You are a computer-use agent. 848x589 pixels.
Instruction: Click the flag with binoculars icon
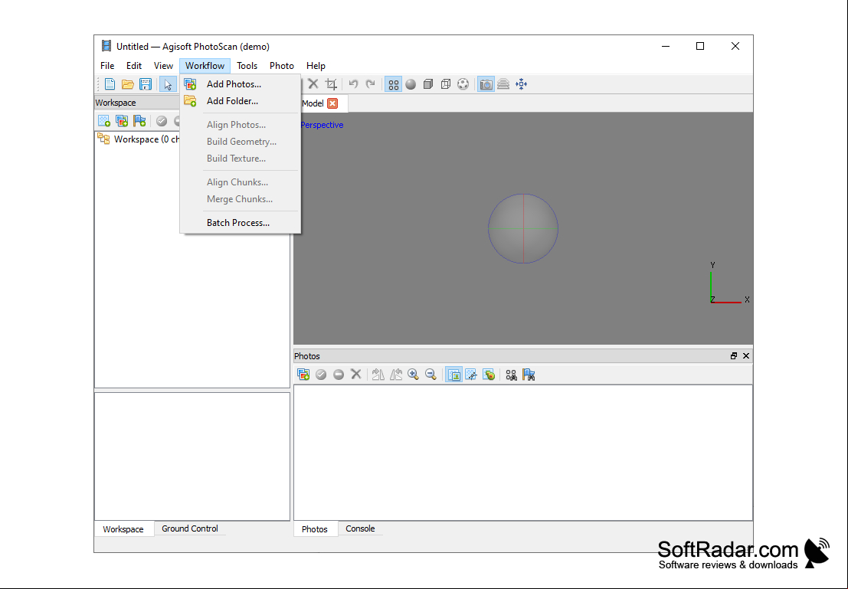(x=529, y=375)
